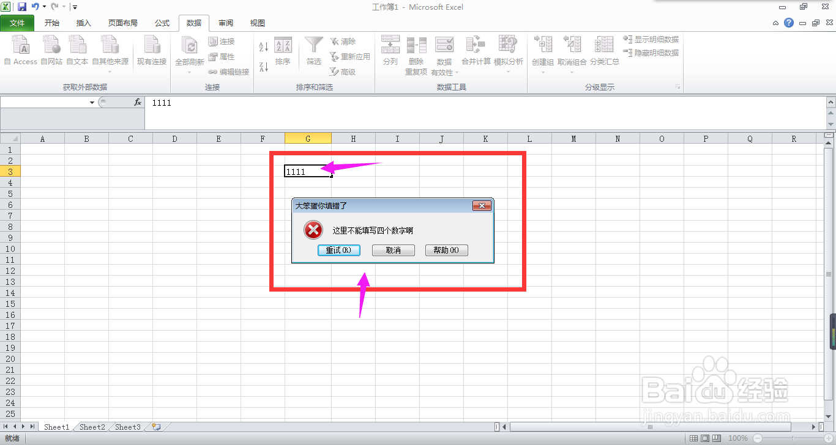
Task: Open the 文件 menu
Action: [18, 23]
